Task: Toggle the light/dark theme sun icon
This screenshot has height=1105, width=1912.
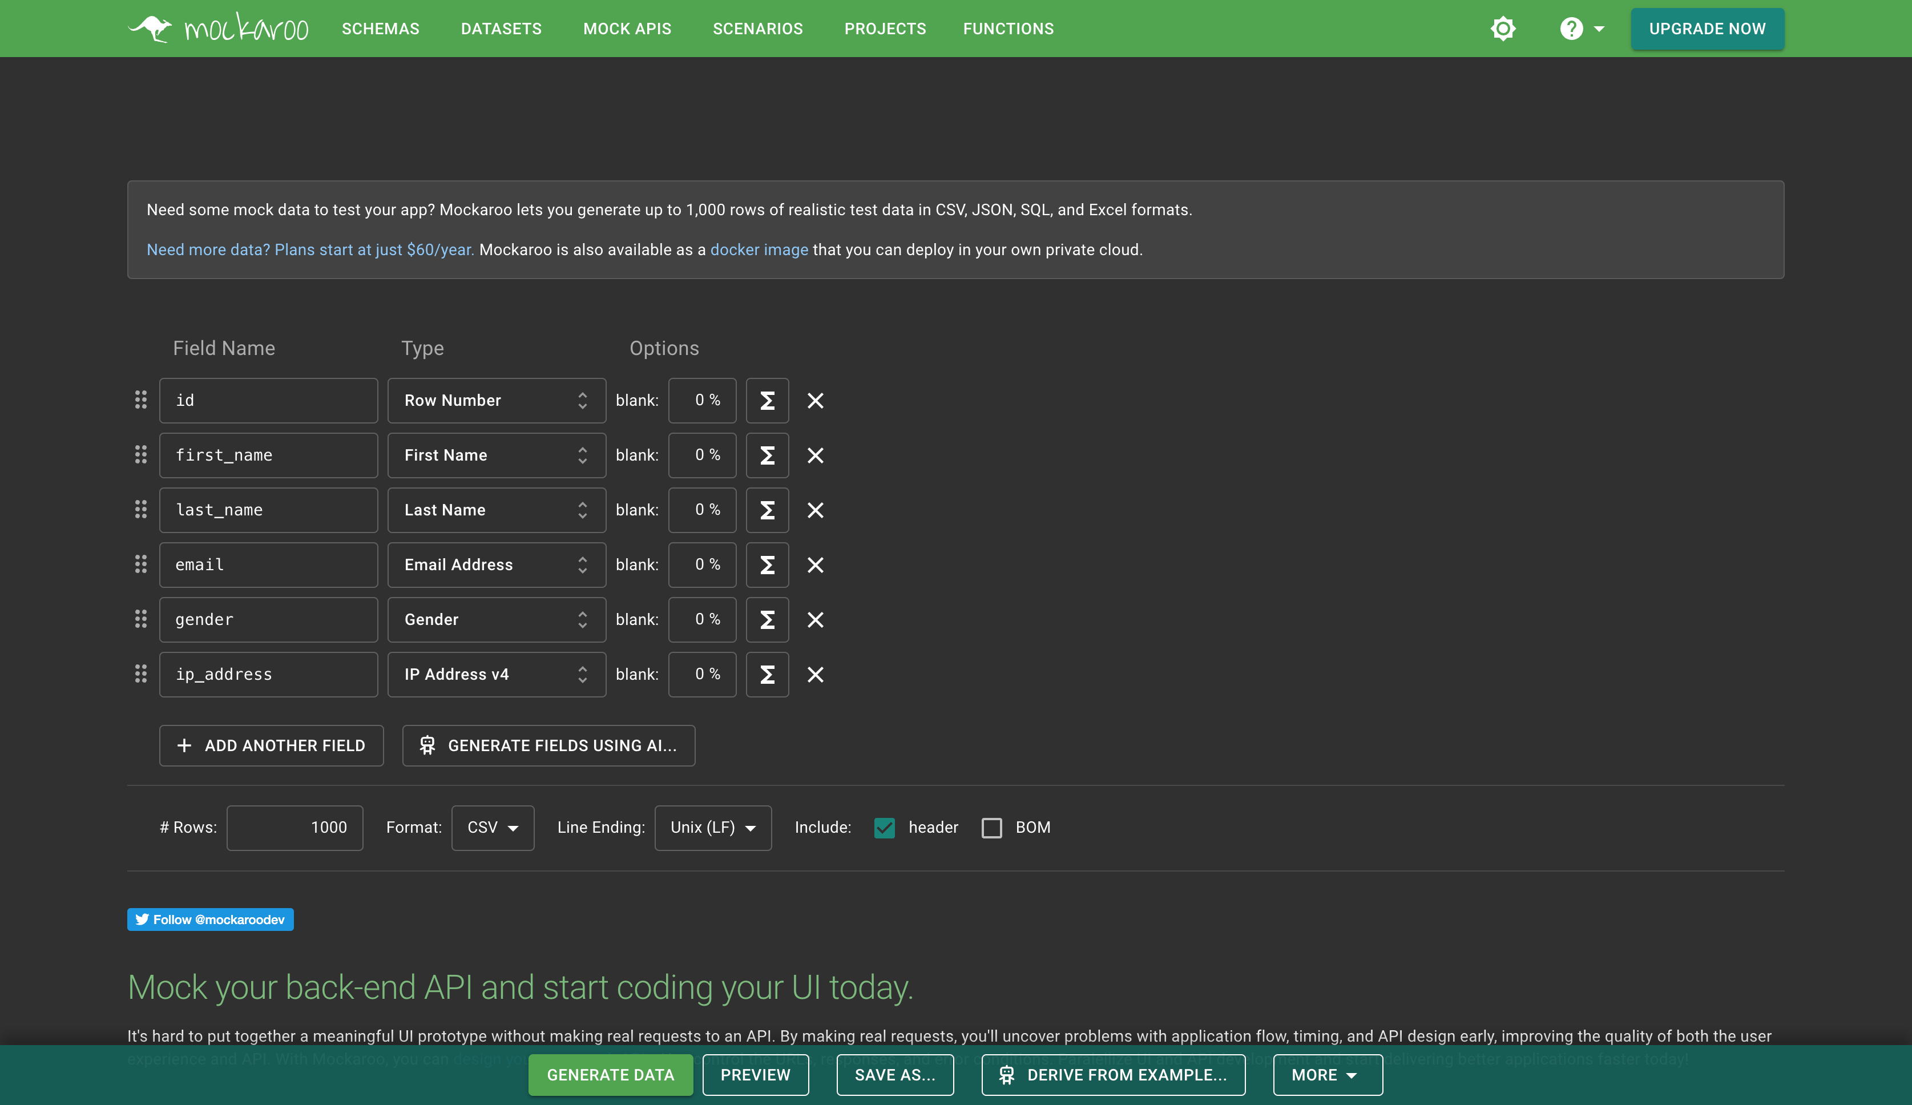Action: (1502, 29)
